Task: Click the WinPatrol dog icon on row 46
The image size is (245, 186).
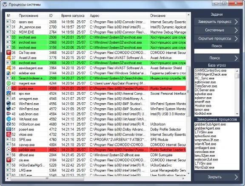Action: (9, 104)
